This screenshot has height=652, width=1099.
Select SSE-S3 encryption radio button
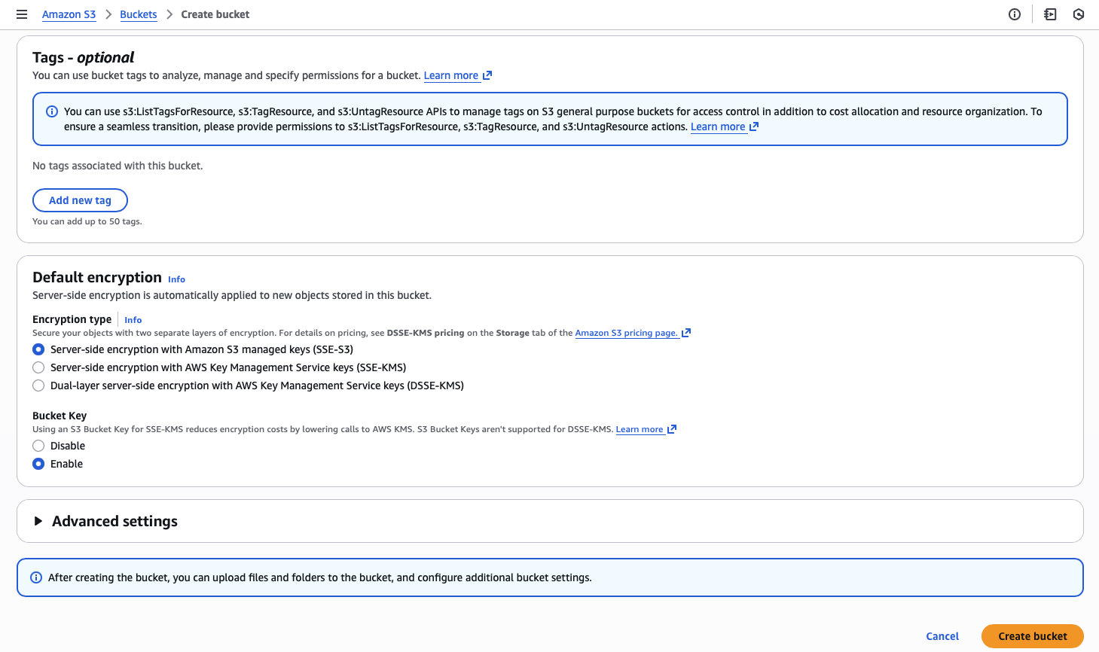coord(38,349)
